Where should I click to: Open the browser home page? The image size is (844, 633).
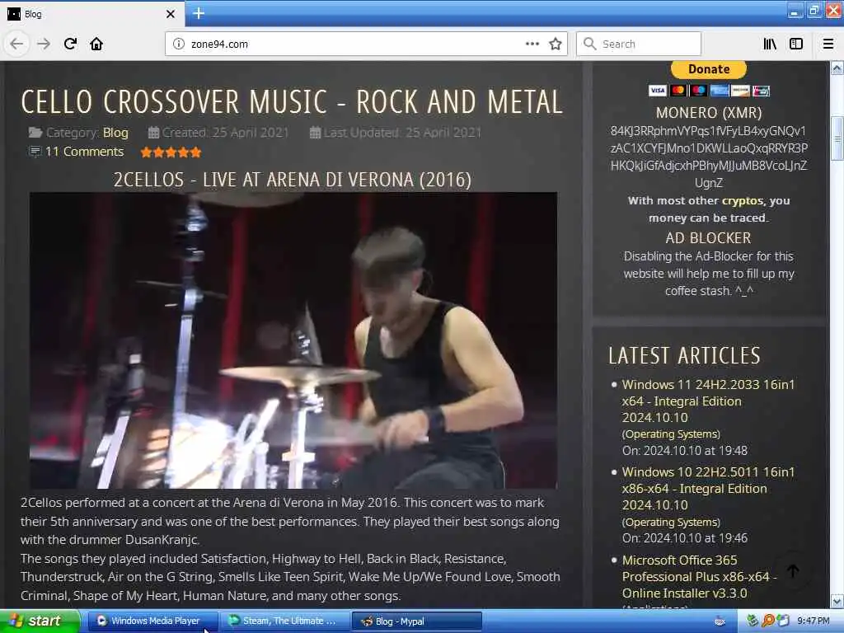tap(96, 44)
